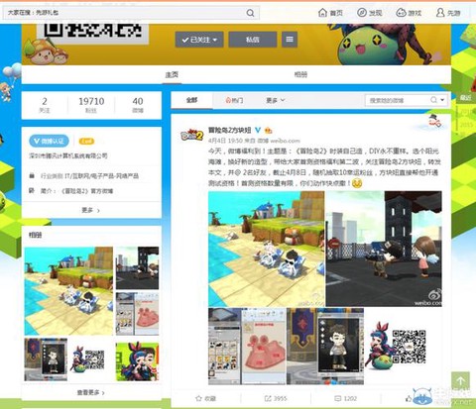The width and height of the screenshot is (476, 409).
Task: Expand more profile info in the intro card
Action: (91, 210)
